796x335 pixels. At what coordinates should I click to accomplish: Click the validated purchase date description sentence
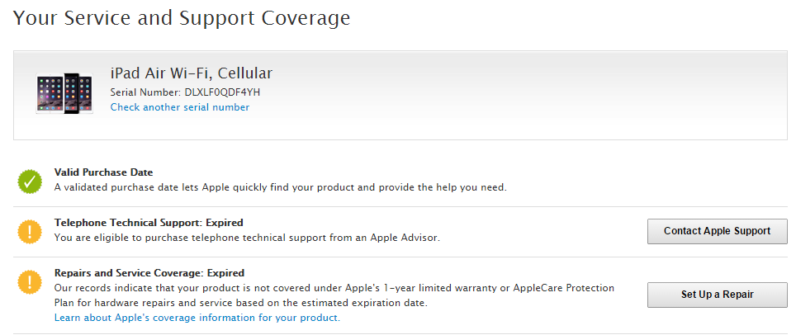tap(280, 187)
